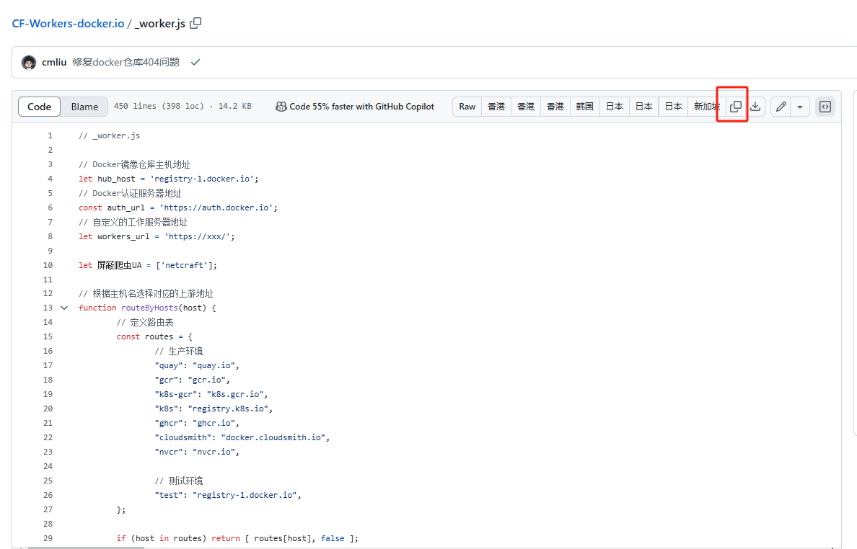Edit this file with the pencil icon
This screenshot has width=857, height=549.
point(780,107)
